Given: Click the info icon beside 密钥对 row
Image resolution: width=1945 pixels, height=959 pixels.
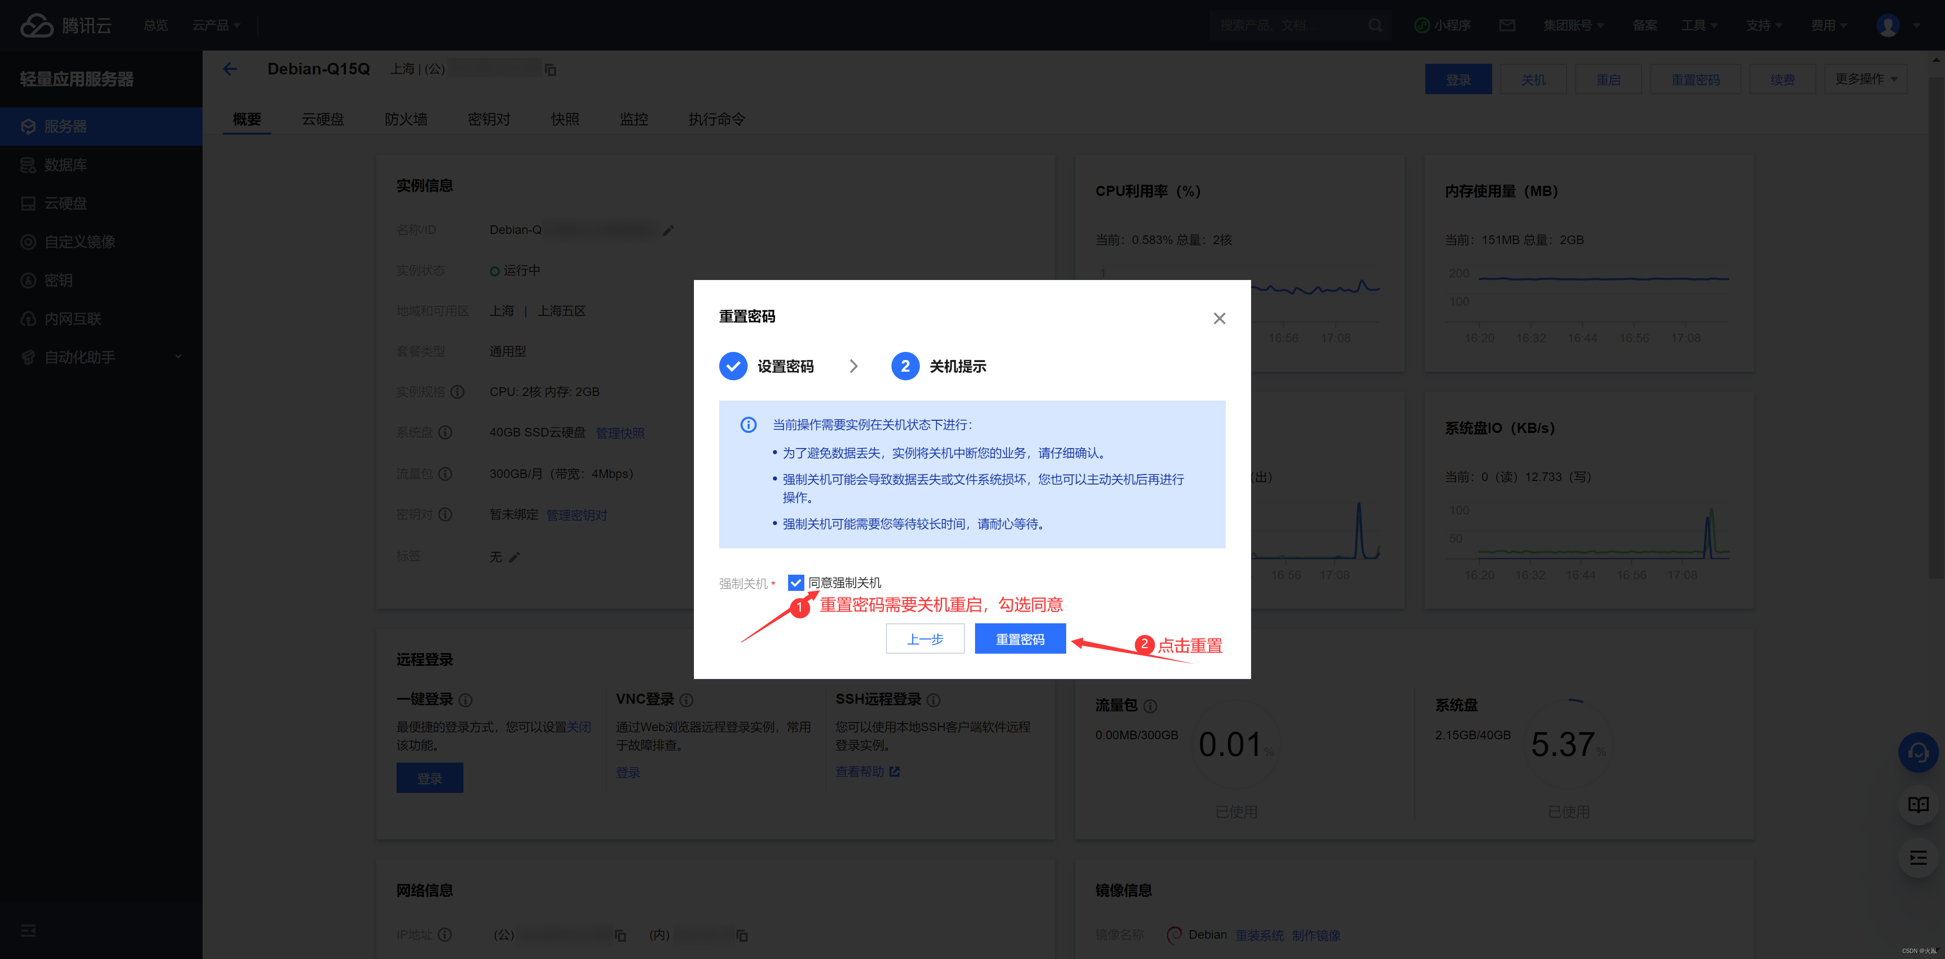Looking at the screenshot, I should click(446, 514).
